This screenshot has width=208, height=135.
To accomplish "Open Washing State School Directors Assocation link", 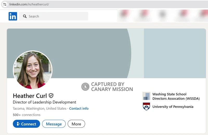I will tap(176, 96).
